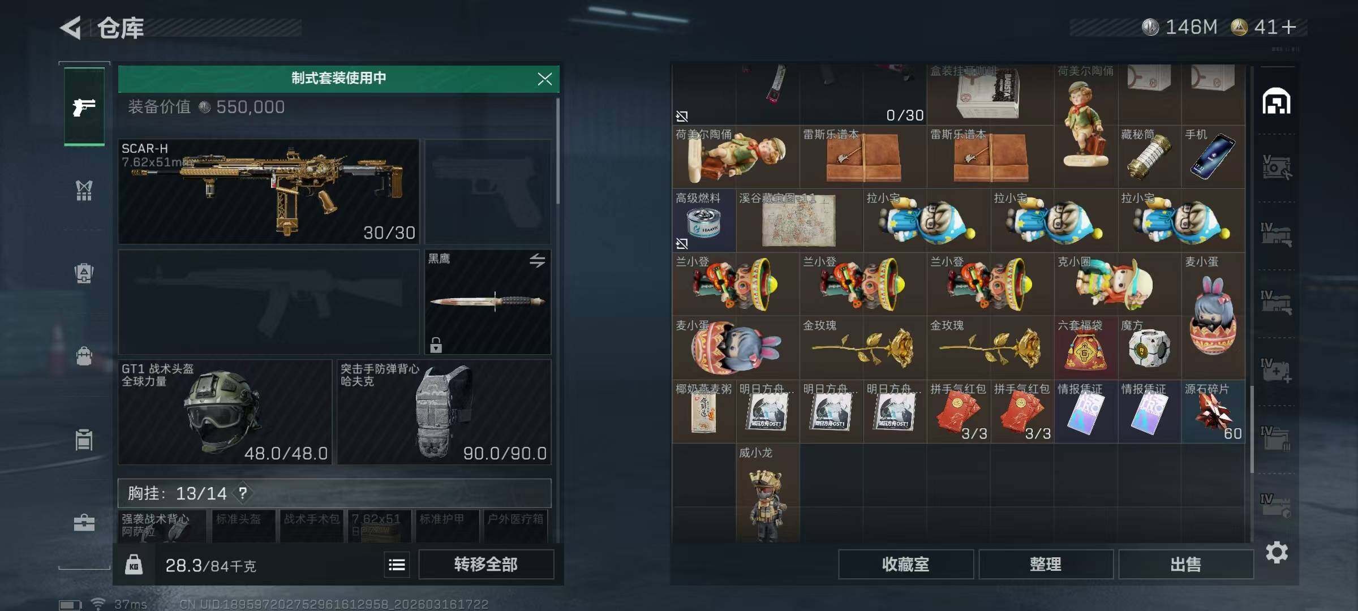Screen dimensions: 1358x611
Task: Open the settings gear by the stash
Action: click(1277, 552)
